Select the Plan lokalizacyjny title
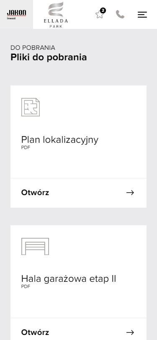157x340 pixels. (59, 140)
